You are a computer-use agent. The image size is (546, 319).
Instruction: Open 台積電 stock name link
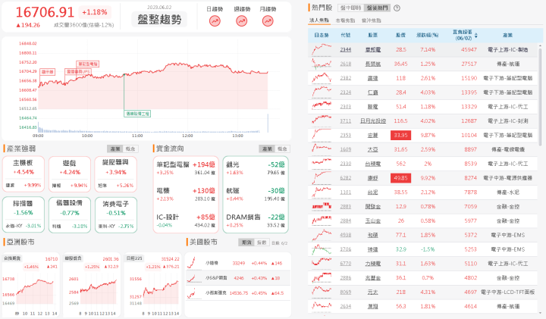pos(373,164)
